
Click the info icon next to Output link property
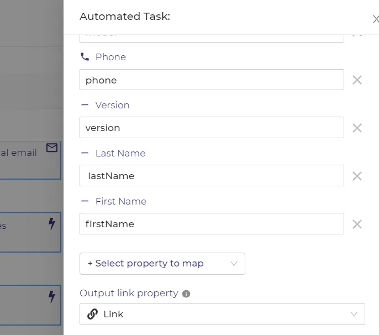click(x=186, y=294)
